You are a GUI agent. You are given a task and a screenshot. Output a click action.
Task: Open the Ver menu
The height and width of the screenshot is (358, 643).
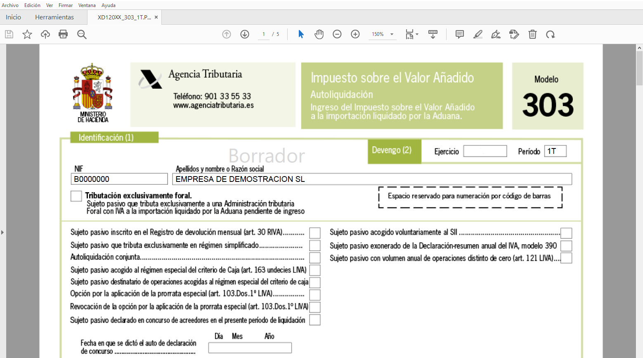[x=49, y=5]
